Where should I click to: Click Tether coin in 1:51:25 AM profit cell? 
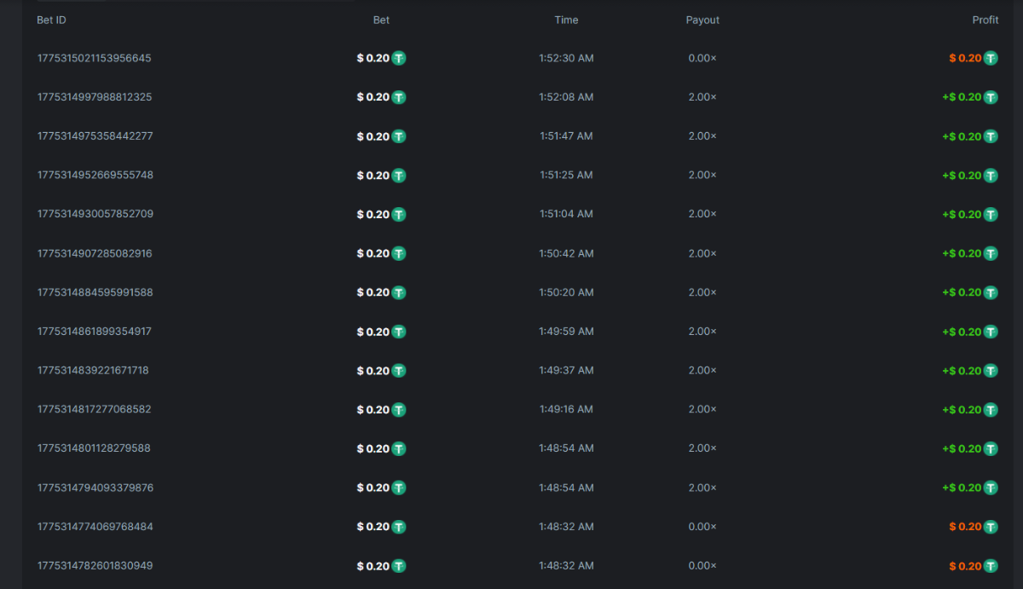(x=991, y=176)
